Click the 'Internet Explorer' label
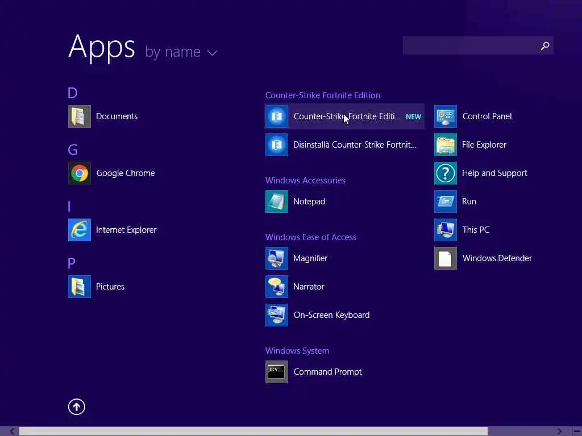 click(x=126, y=230)
